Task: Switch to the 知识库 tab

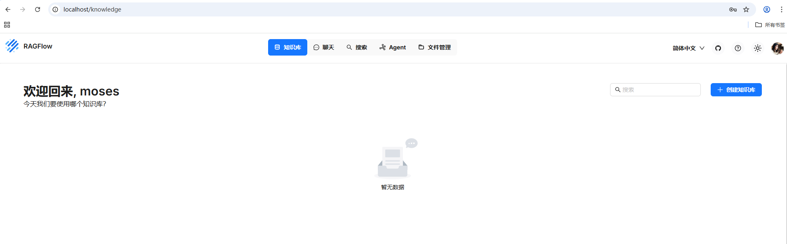Action: 287,47
